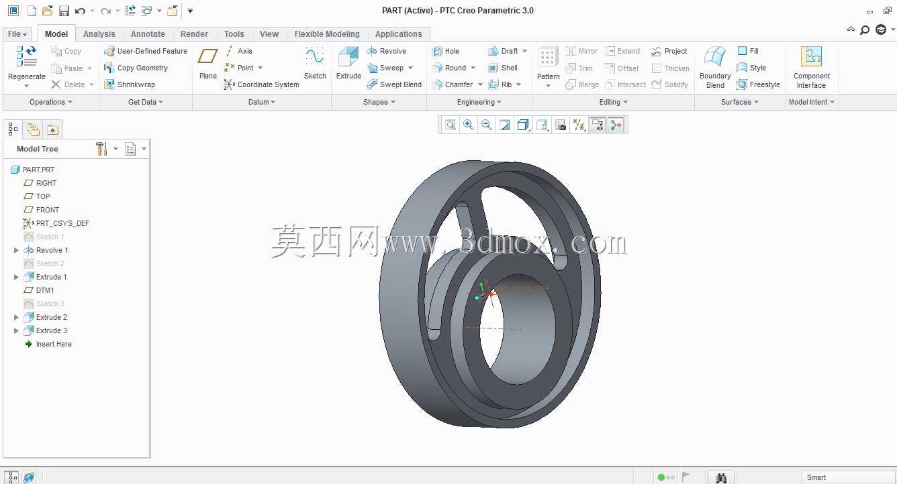The image size is (897, 484).
Task: Open the Style surface tool
Action: (752, 68)
